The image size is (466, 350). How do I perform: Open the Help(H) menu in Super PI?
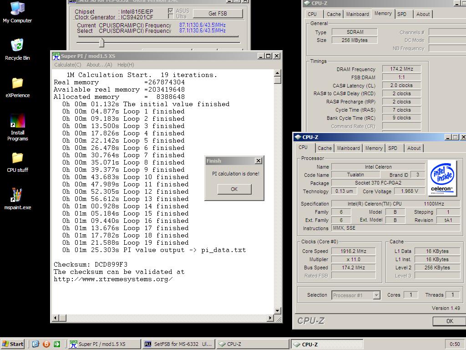(126, 65)
